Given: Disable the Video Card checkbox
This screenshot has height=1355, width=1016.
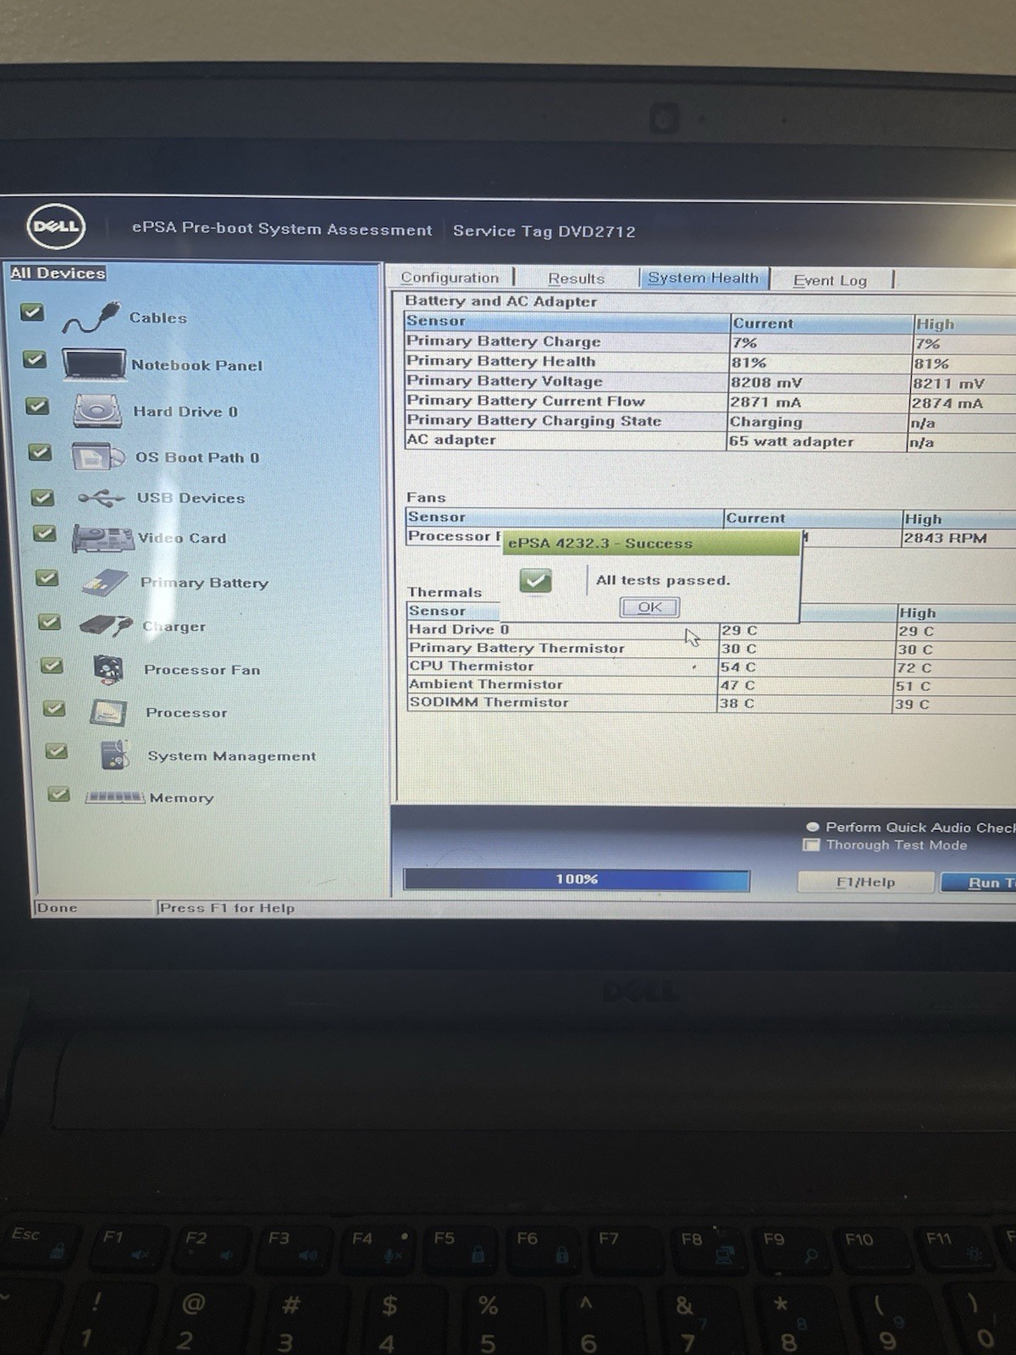Looking at the screenshot, I should (44, 533).
